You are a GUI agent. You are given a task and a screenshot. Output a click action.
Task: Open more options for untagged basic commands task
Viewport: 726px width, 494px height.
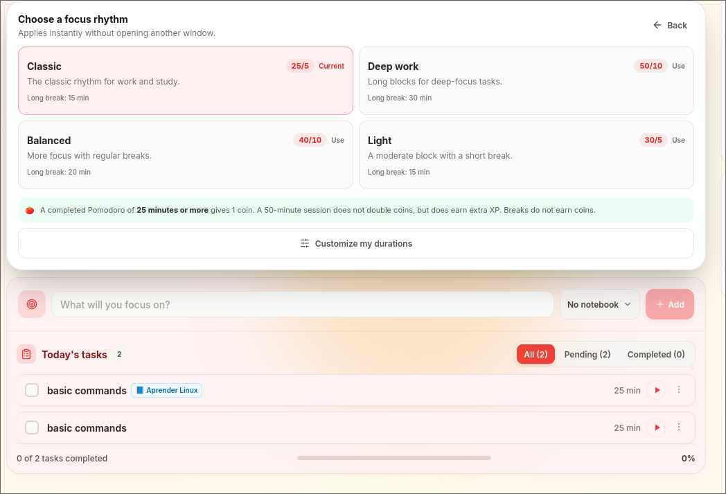click(x=679, y=427)
